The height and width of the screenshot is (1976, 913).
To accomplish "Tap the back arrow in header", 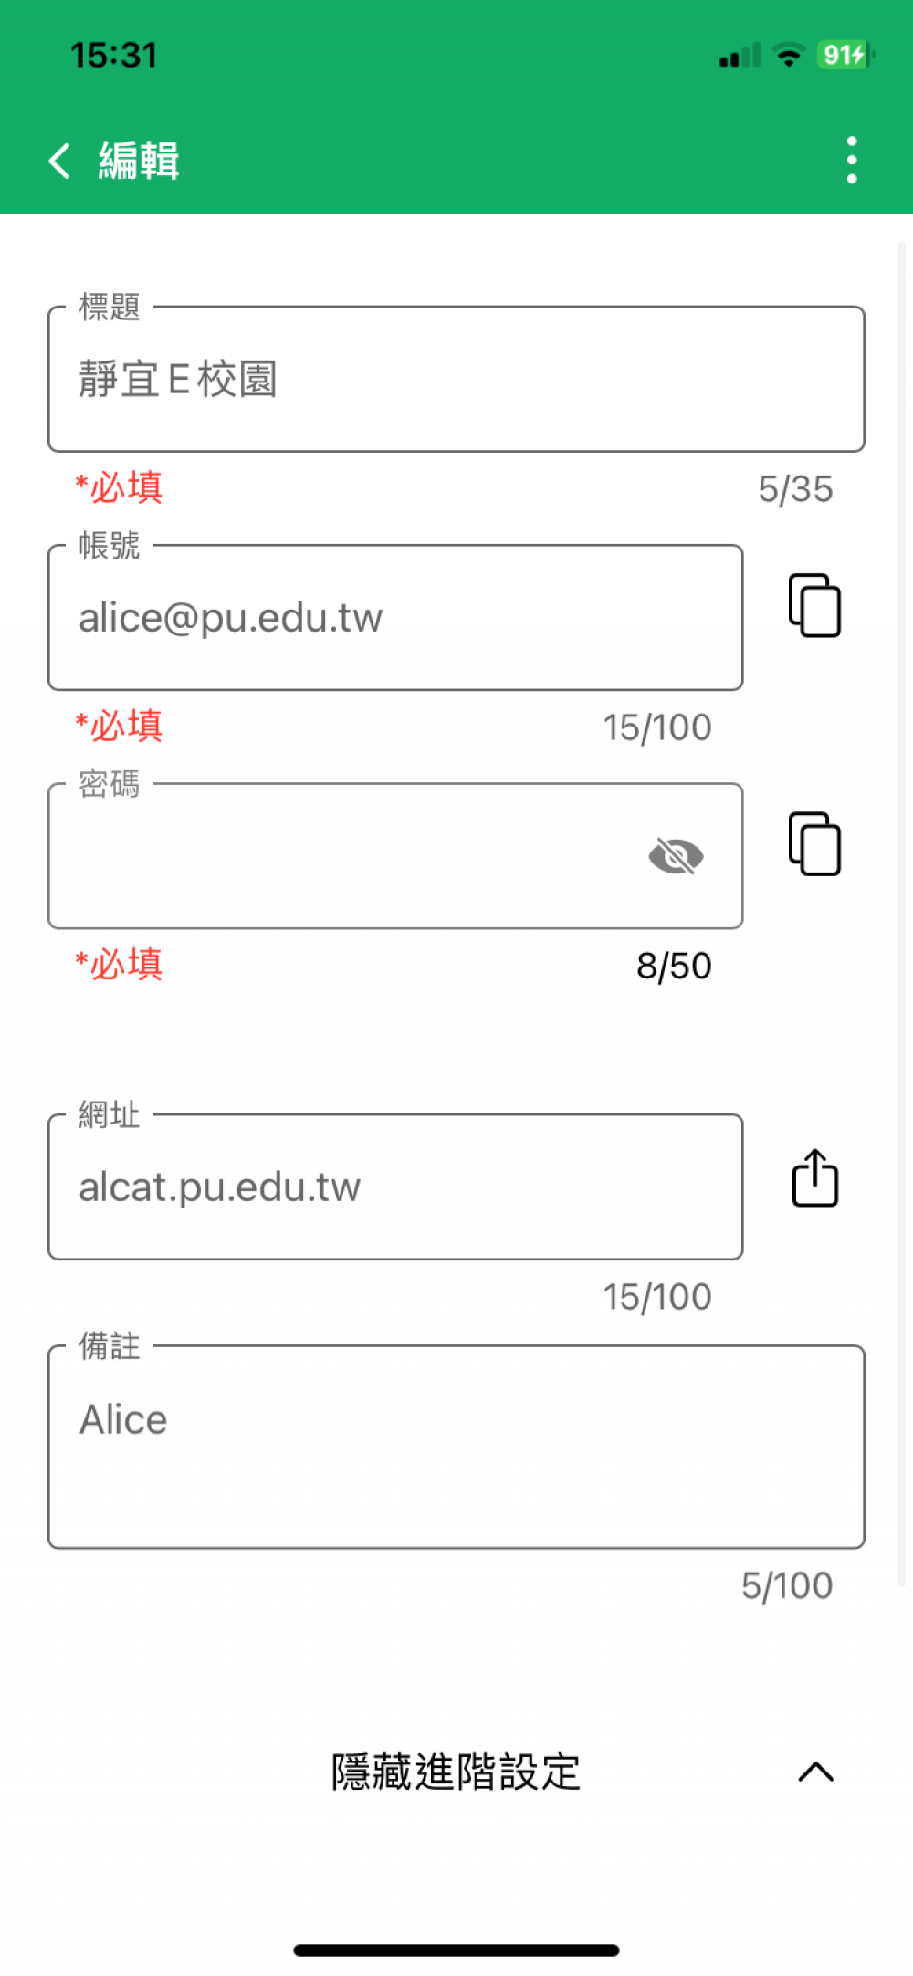I will click(x=60, y=161).
